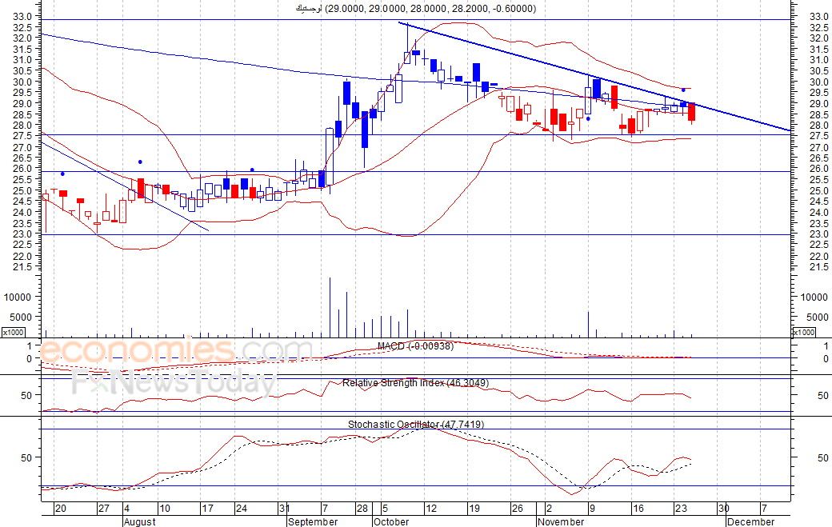
Task: Click the x1000 multiplier label on right side
Action: pyautogui.click(x=804, y=333)
